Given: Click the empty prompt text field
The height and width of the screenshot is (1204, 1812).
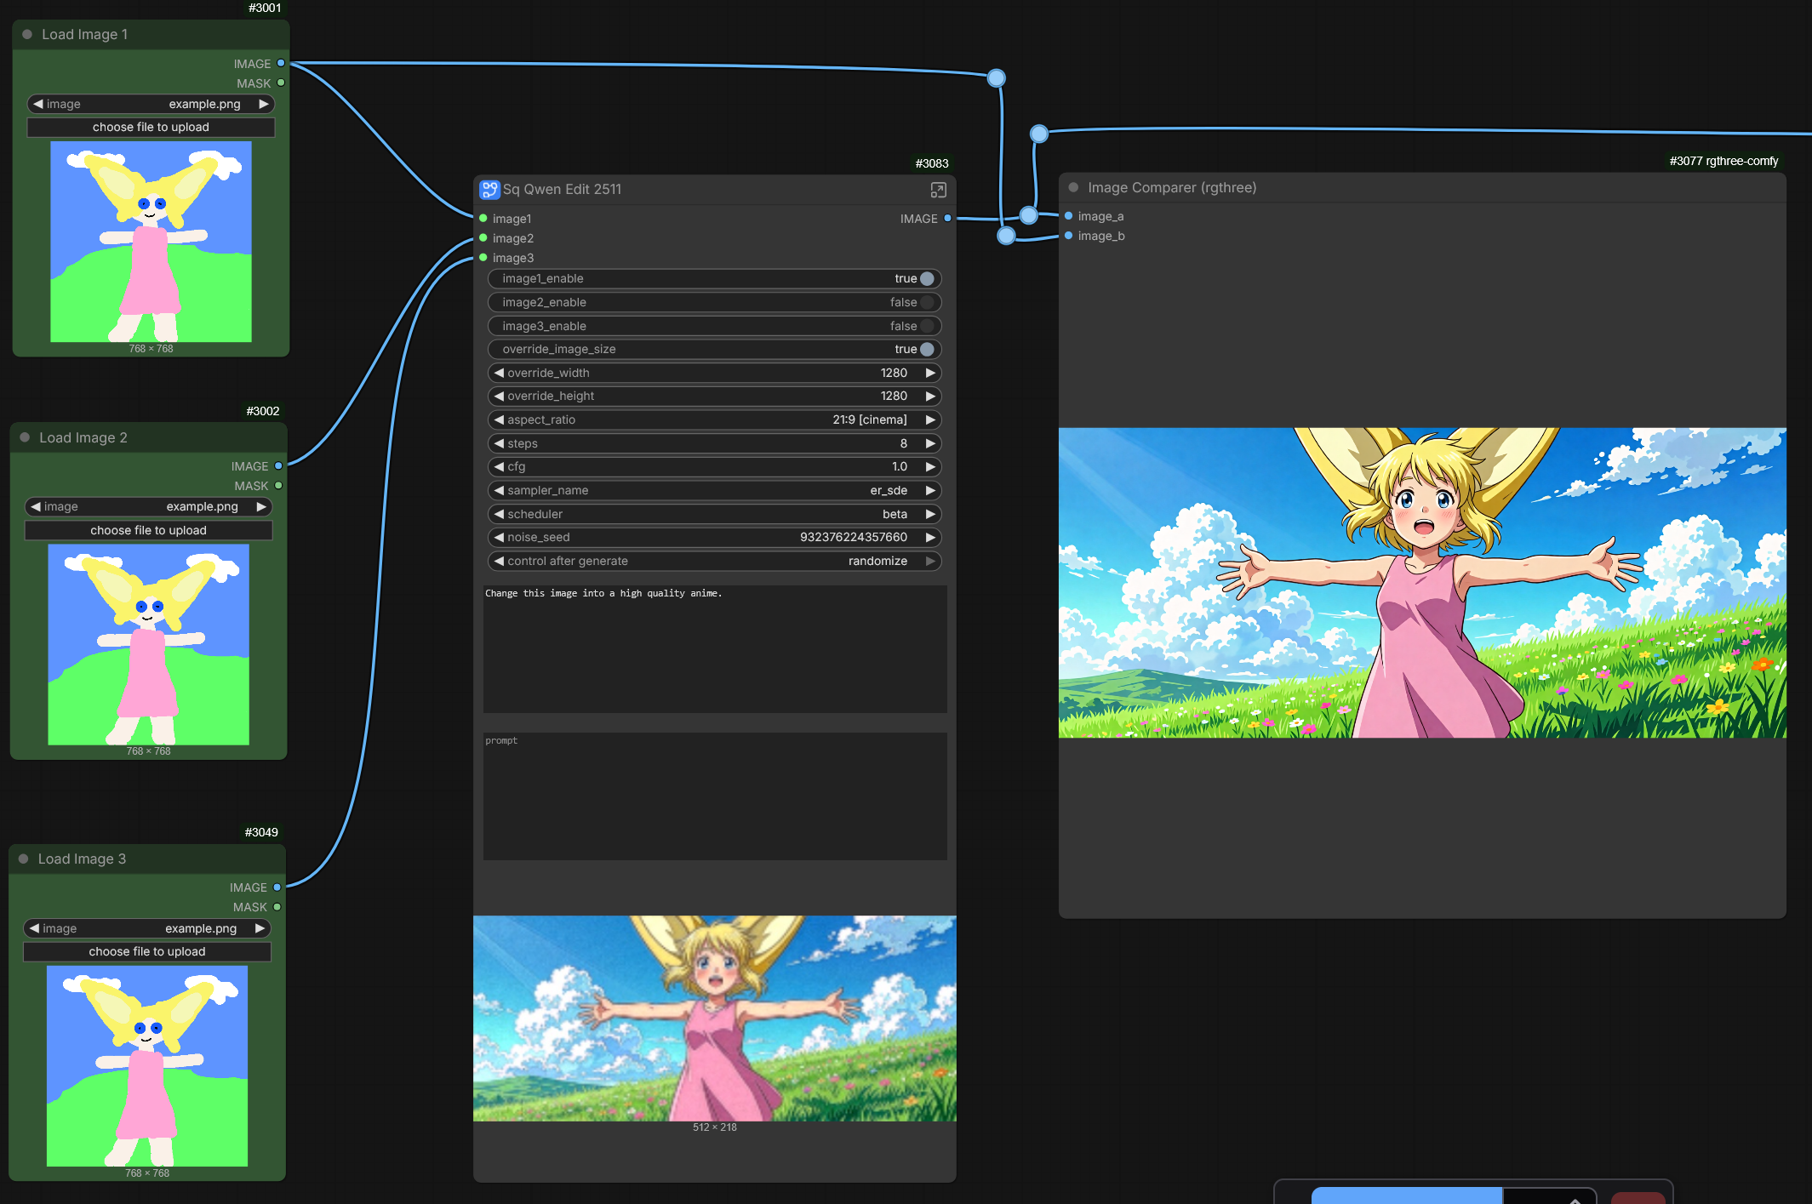Looking at the screenshot, I should click(x=714, y=796).
